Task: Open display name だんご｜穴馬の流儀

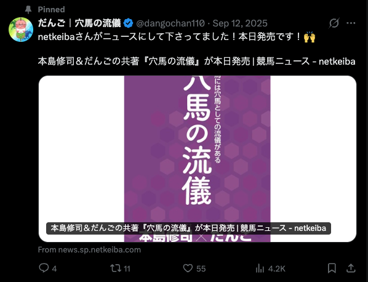Action: point(79,23)
